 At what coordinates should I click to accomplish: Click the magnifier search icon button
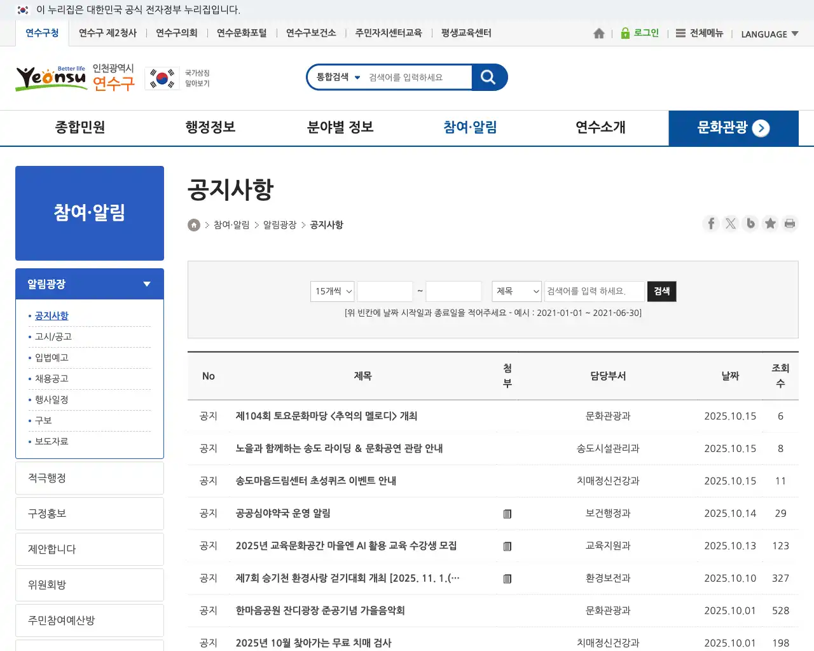(488, 77)
